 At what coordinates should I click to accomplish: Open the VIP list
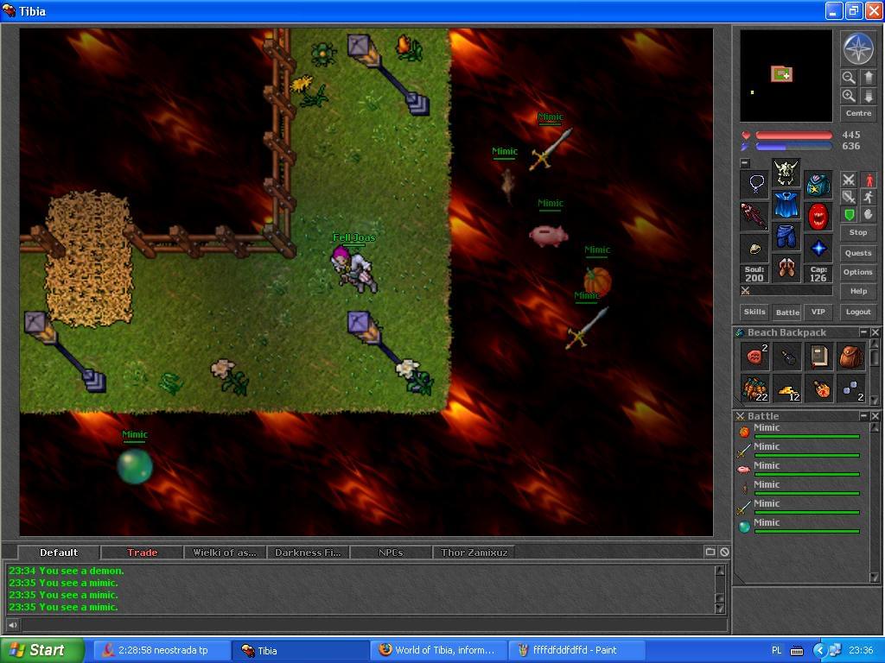point(818,312)
